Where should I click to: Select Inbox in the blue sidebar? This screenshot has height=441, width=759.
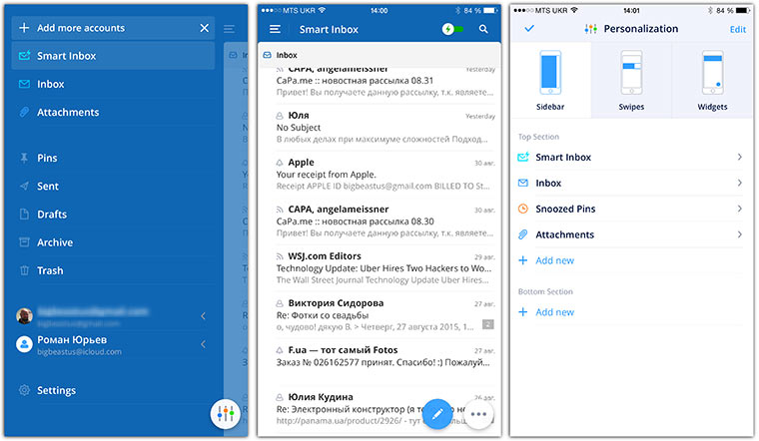click(113, 84)
